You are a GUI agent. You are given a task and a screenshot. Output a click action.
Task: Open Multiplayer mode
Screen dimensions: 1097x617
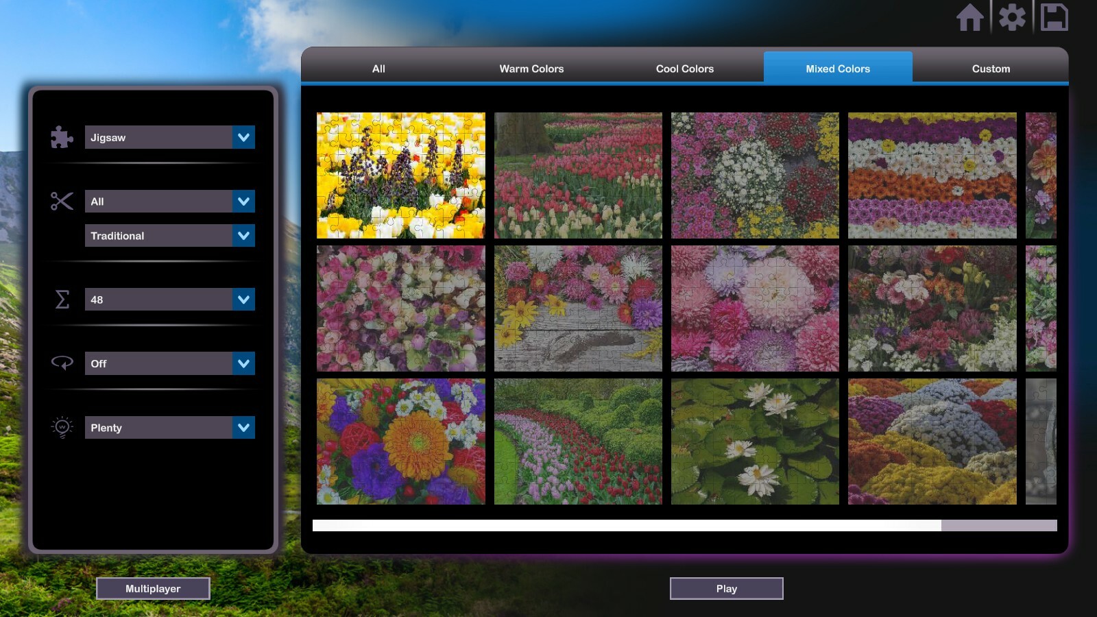click(x=153, y=588)
